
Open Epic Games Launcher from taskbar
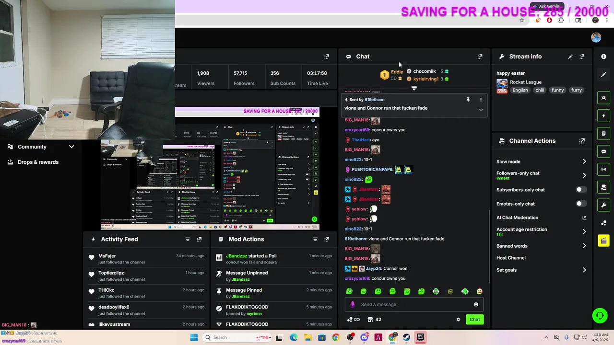point(421,337)
